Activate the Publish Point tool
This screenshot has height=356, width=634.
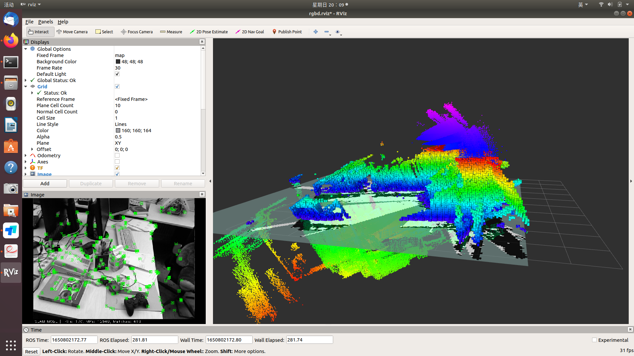287,32
